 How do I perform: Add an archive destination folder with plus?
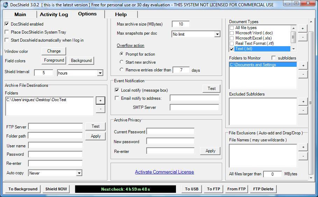[x=100, y=101]
